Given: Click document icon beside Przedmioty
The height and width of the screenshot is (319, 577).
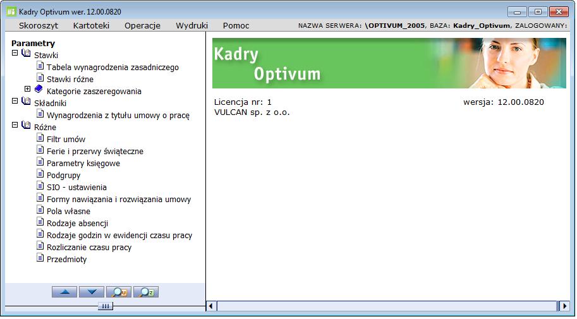Looking at the screenshot, I should point(40,258).
